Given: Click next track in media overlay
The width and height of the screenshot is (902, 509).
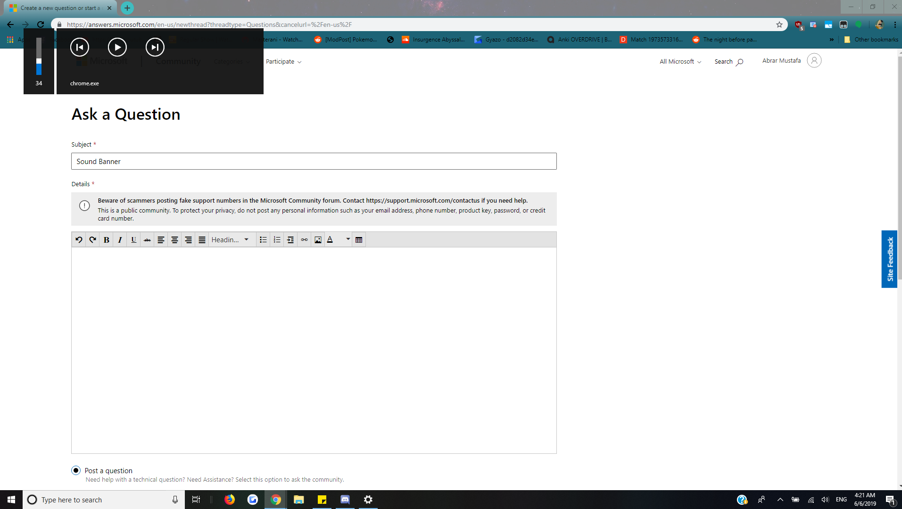Looking at the screenshot, I should (155, 47).
